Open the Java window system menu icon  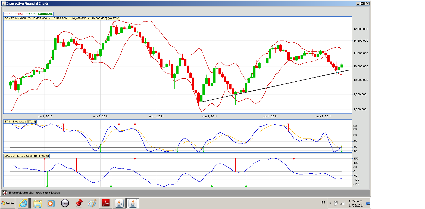(x=3, y=4)
